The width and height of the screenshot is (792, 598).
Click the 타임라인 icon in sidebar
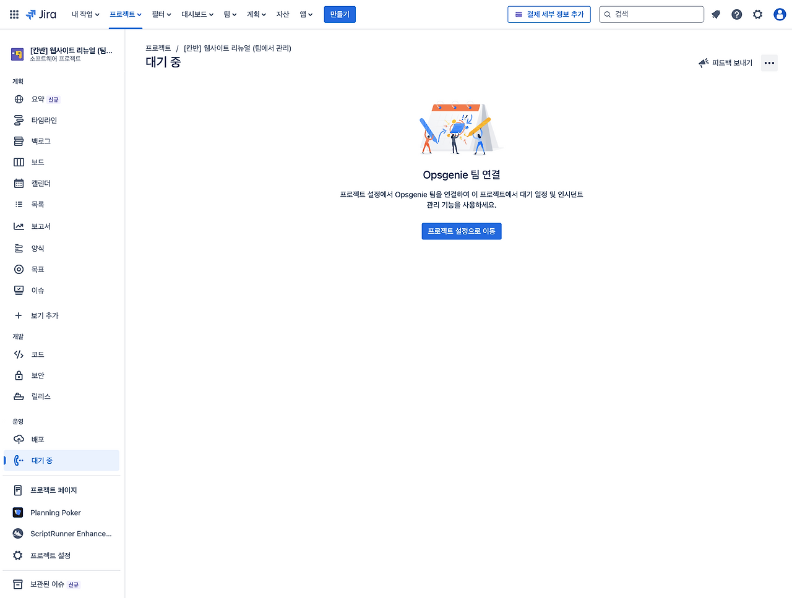(19, 120)
